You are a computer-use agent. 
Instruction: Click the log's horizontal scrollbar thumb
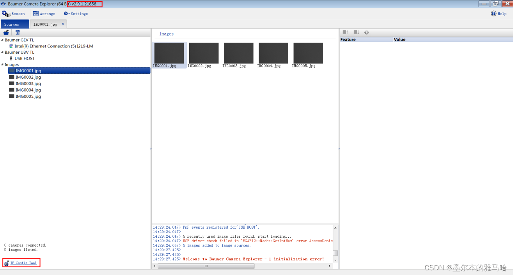(x=206, y=266)
